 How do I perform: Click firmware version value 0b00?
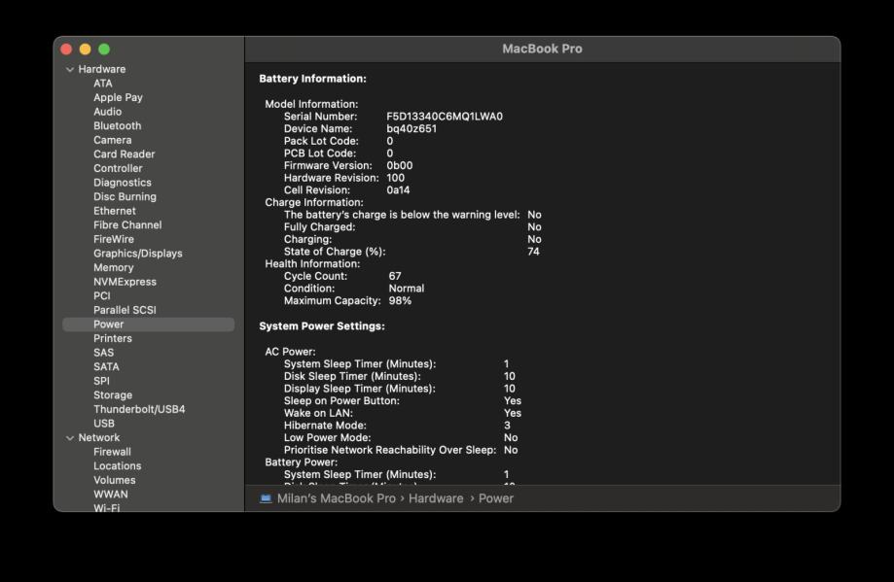pos(399,166)
